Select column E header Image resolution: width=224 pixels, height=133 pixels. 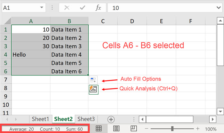coord(161,21)
